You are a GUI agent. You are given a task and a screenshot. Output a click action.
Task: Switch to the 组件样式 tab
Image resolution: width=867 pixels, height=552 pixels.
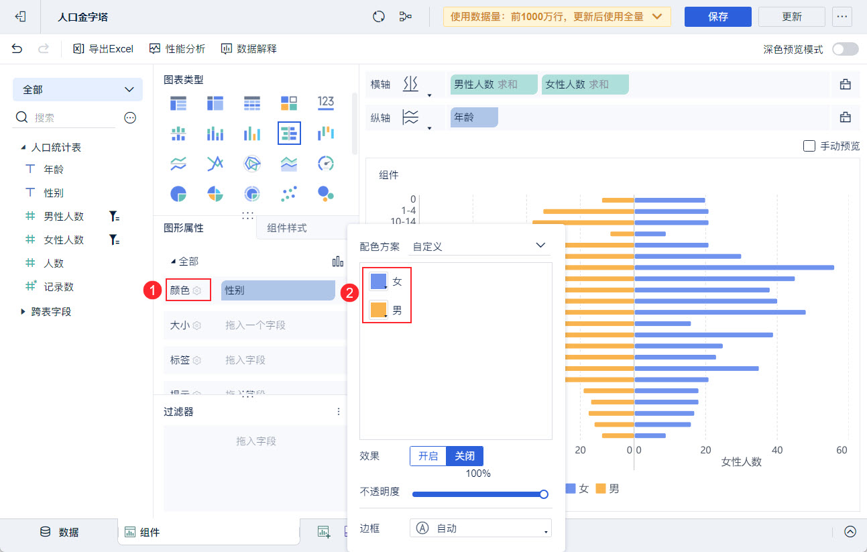click(287, 228)
